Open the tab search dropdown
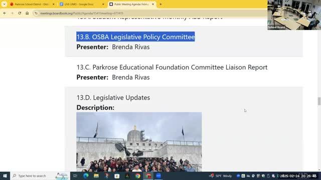 (4, 4)
